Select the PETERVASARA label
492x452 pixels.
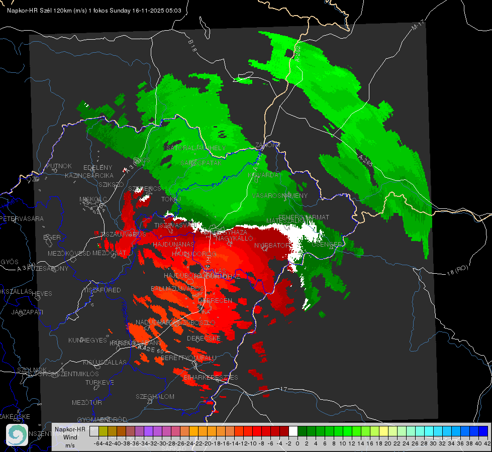pyautogui.click(x=22, y=218)
